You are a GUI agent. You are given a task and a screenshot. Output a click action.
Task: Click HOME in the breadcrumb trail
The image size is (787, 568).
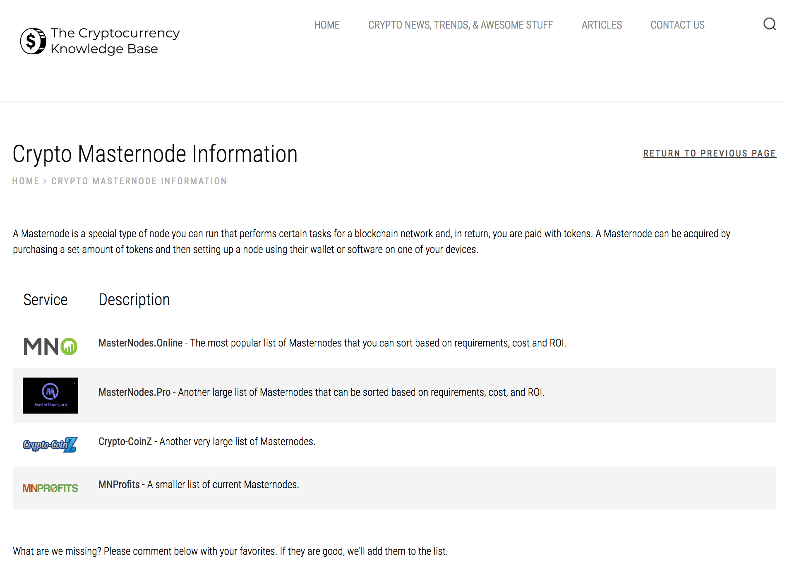pyautogui.click(x=26, y=181)
